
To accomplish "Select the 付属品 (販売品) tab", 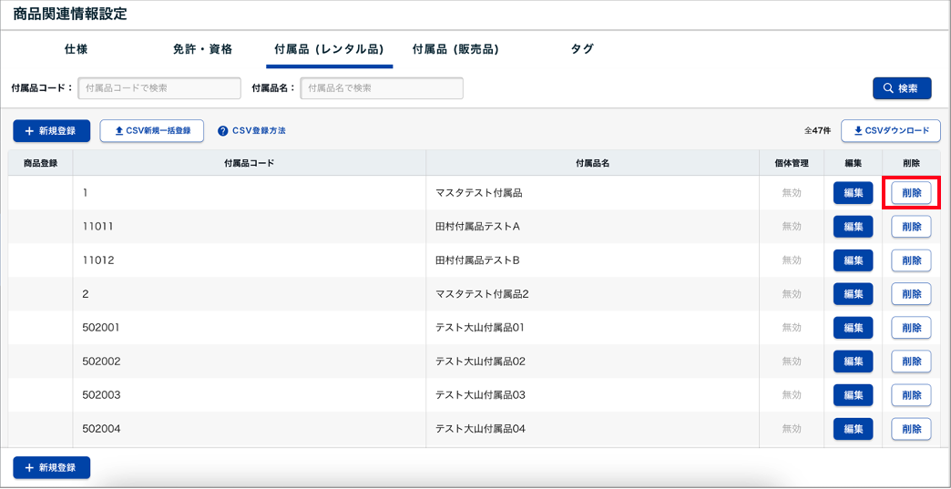I will [455, 49].
